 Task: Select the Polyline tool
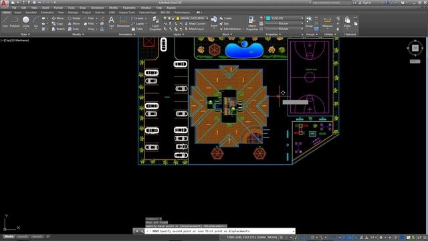pos(15,22)
